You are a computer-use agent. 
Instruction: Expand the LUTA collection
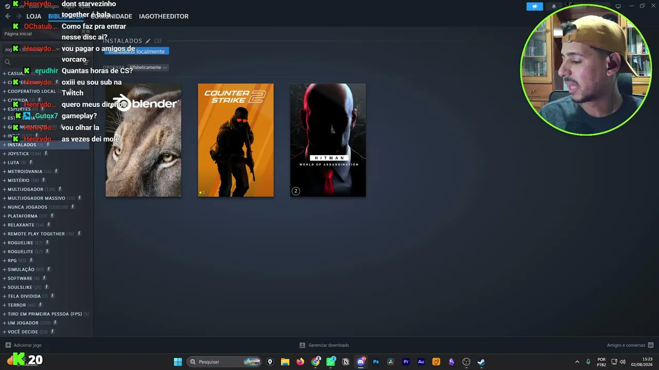(x=4, y=162)
